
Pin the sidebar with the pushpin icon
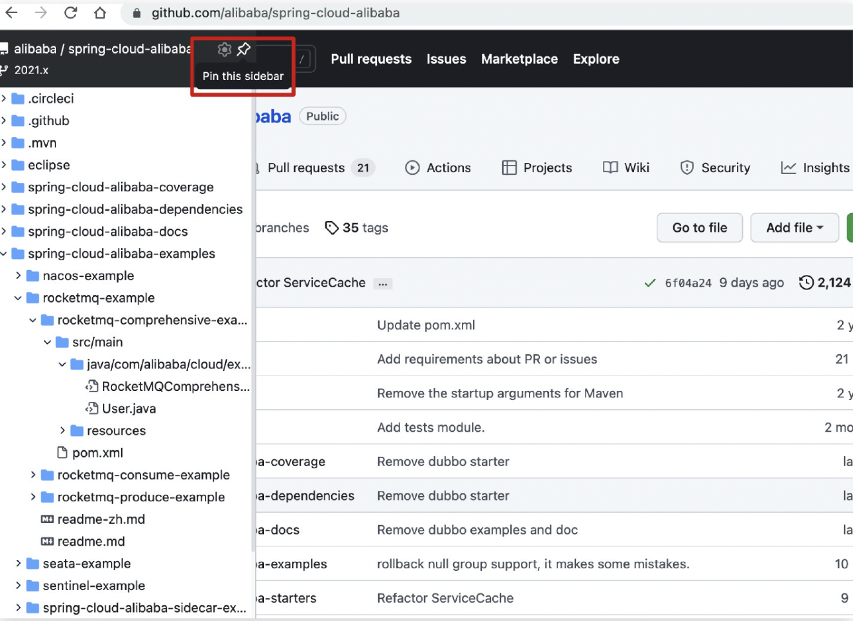(x=244, y=50)
